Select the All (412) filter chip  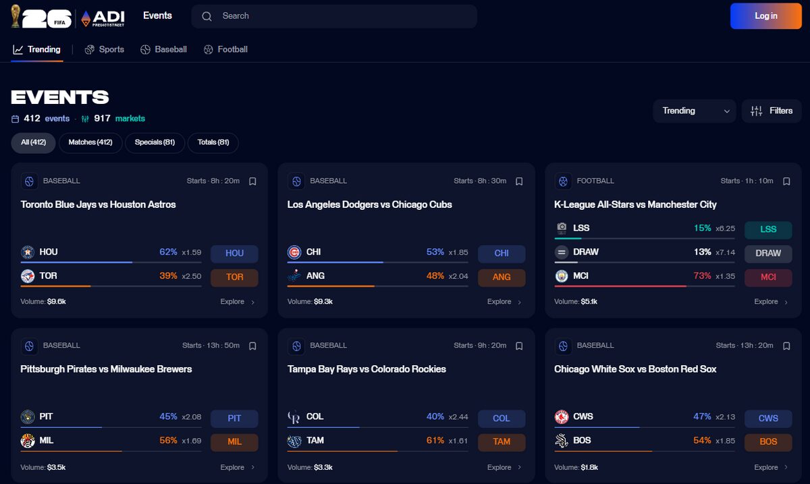pyautogui.click(x=33, y=142)
